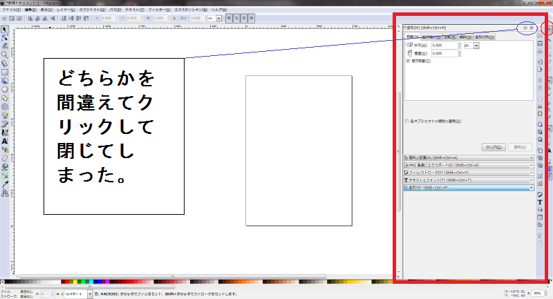Toggle move patterns with objects button
Viewport: 553px width, 299px height.
pyautogui.click(x=251, y=19)
